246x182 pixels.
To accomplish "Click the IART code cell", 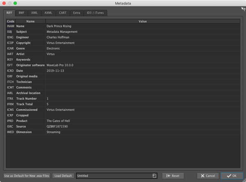I will pyautogui.click(x=11, y=54).
